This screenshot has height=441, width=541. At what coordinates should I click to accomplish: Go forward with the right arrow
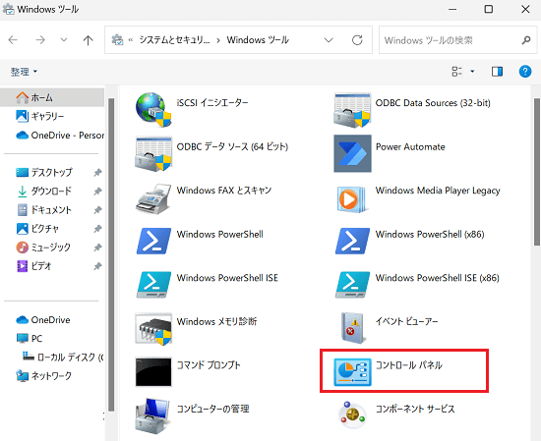40,40
